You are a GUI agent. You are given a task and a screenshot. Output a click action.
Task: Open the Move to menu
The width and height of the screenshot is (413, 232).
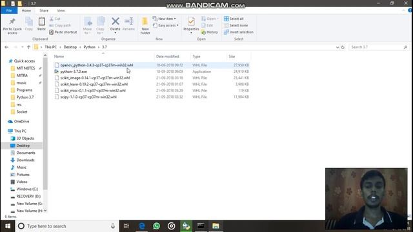(88, 26)
